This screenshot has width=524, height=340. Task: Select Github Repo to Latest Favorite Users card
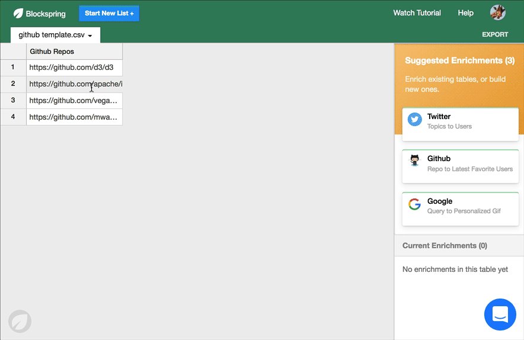click(460, 166)
